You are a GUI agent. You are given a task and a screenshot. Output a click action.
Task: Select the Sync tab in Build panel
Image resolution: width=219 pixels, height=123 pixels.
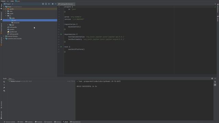(x=10, y=79)
